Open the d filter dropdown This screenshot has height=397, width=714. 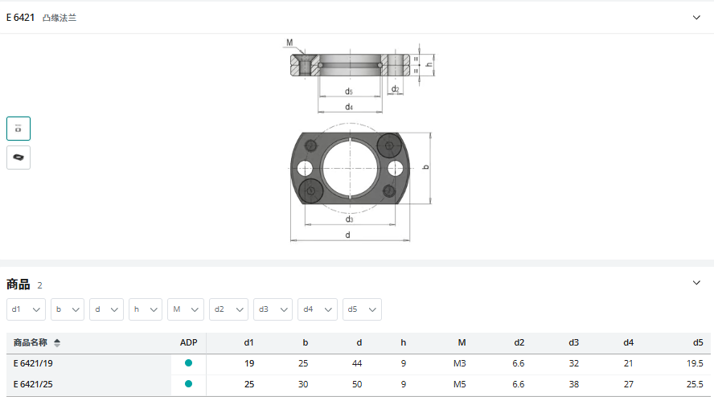(107, 309)
